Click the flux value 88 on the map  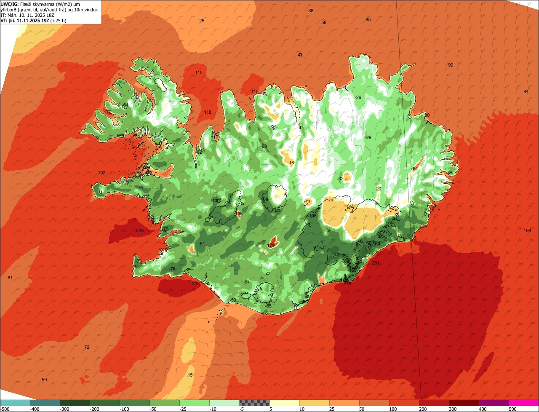point(311,11)
